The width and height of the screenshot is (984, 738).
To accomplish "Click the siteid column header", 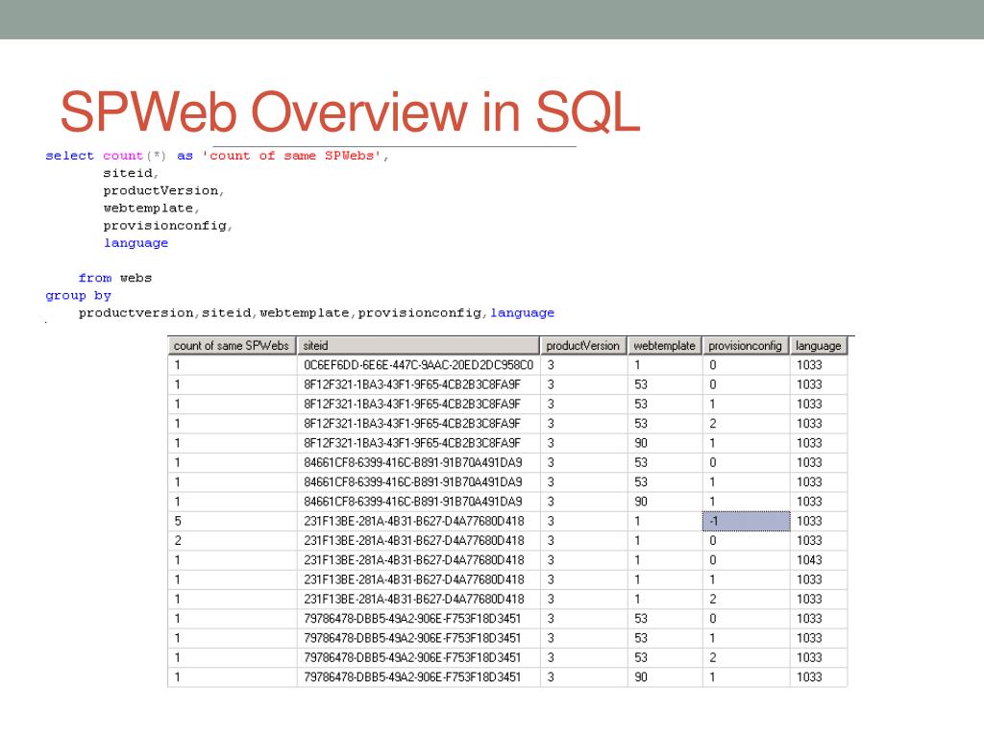I will tap(418, 346).
